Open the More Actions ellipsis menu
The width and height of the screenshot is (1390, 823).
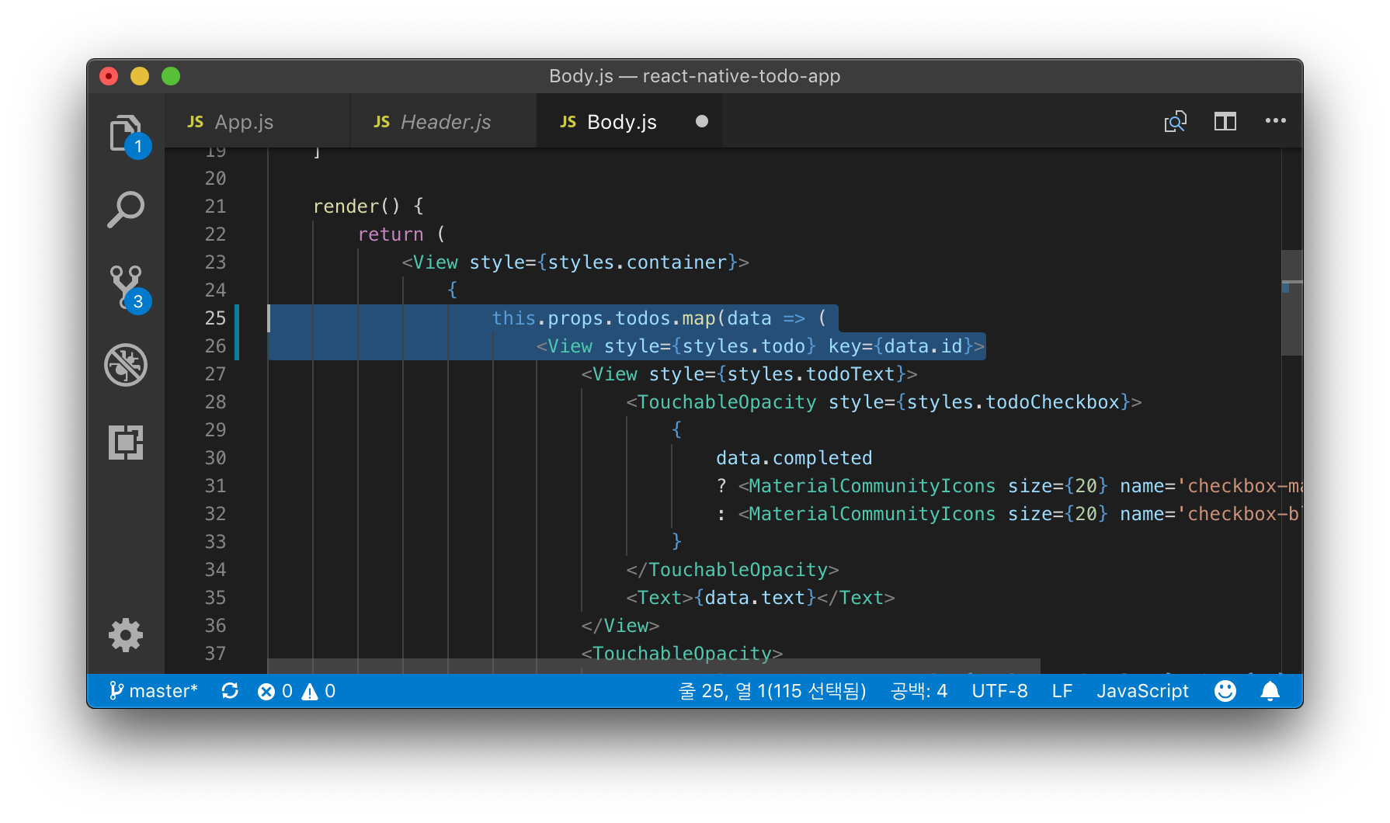point(1276,120)
